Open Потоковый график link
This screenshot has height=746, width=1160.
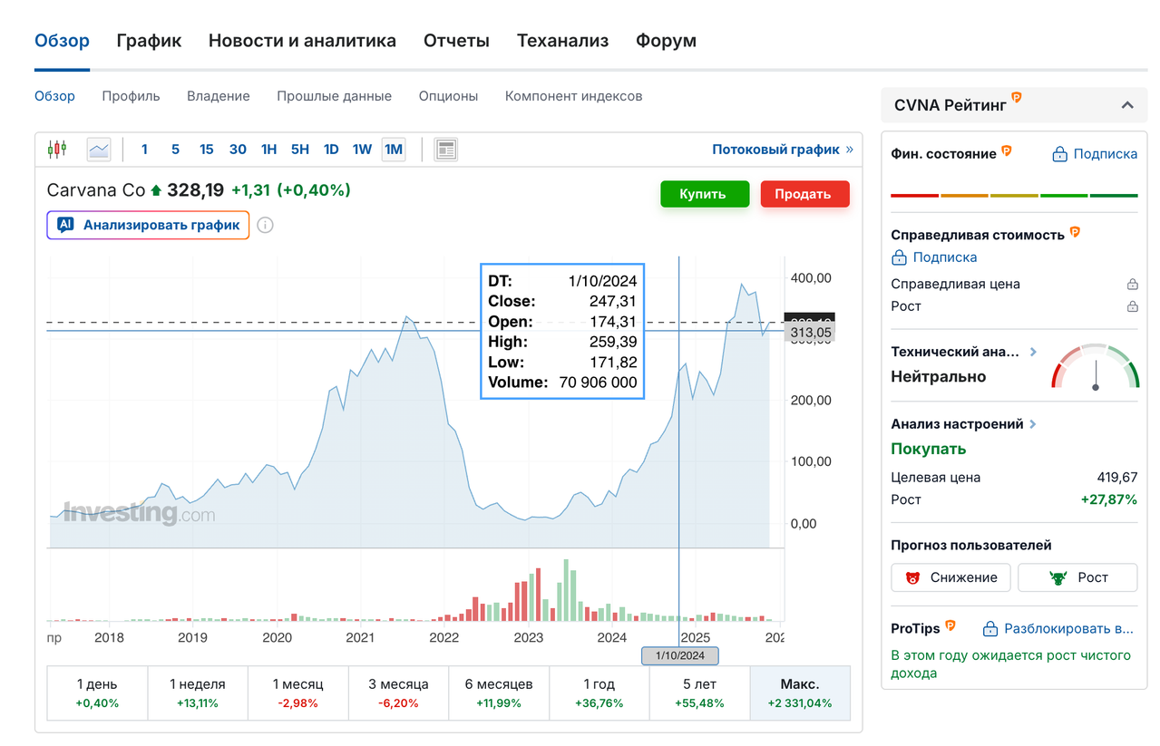[783, 150]
